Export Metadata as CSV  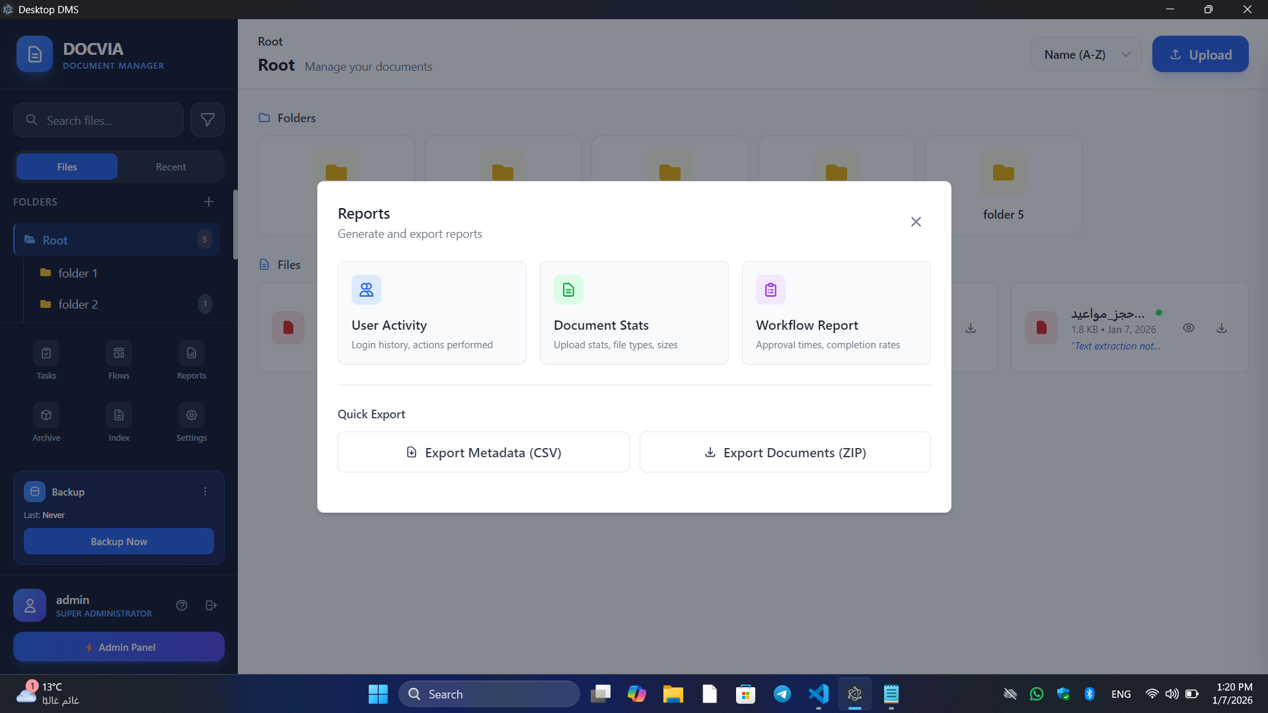tap(483, 452)
